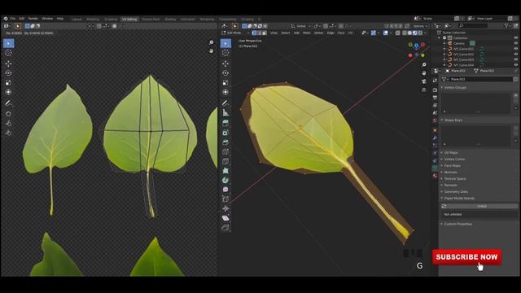Activate the Transform tool in 3D viewport
Viewport: 521px width, 293px height.
coord(225,92)
